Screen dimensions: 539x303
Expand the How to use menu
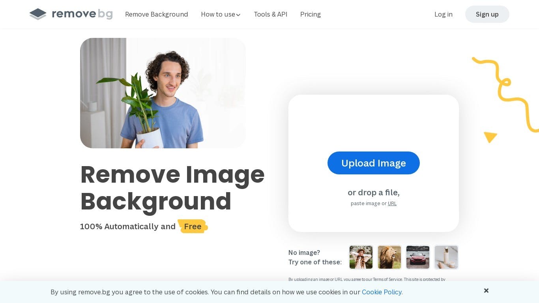point(218,14)
